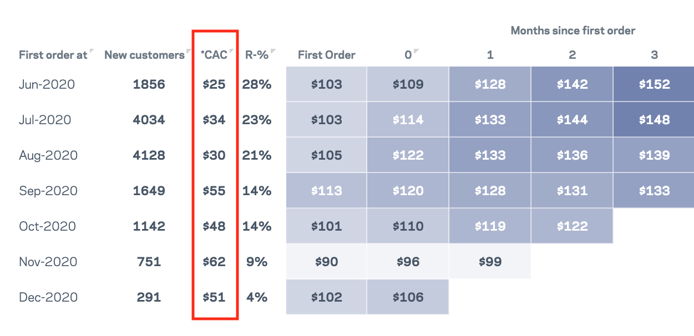Select the First Order column header

click(326, 55)
